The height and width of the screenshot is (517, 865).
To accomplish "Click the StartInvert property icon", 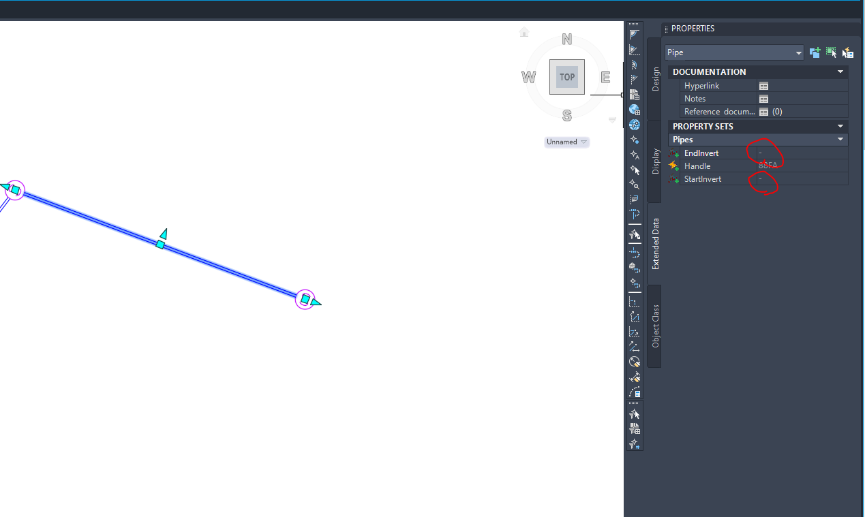I will [x=675, y=178].
